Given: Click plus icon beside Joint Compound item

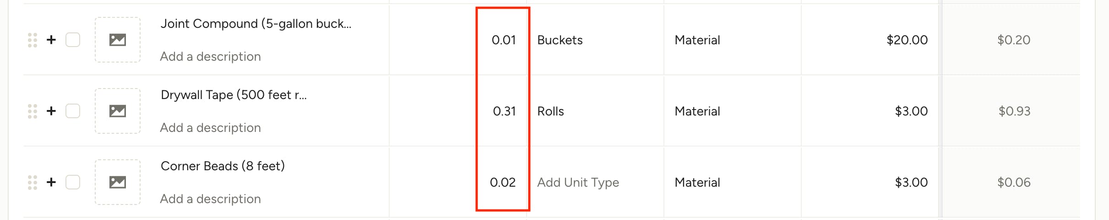Looking at the screenshot, I should (x=51, y=40).
